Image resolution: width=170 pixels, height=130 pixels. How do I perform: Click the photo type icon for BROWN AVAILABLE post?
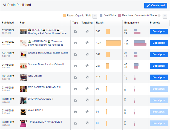[x=75, y=100]
